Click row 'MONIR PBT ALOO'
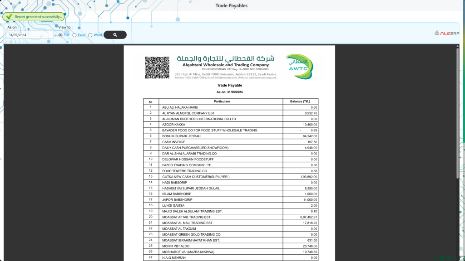 pyautogui.click(x=231, y=246)
